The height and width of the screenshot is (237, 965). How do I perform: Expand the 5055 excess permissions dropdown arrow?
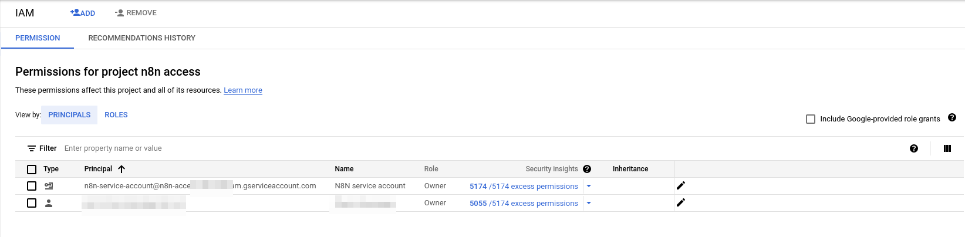pyautogui.click(x=589, y=203)
